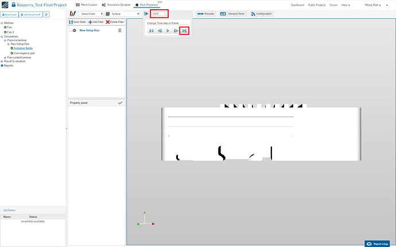Select the Post-Processor tab

pos(147,5)
